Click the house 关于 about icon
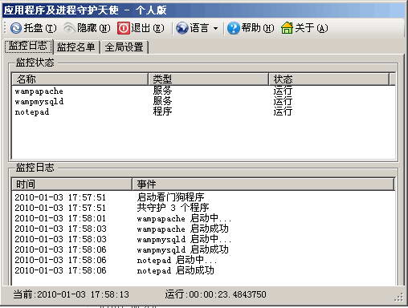This screenshot has width=408, height=308. tap(287, 28)
